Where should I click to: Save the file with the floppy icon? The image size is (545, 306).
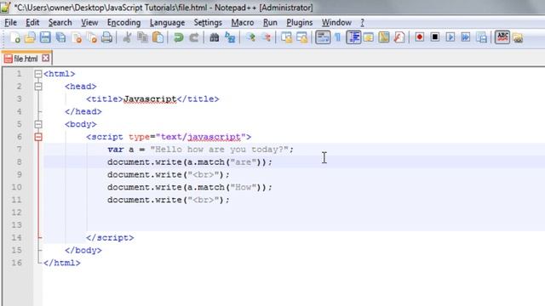click(x=45, y=37)
